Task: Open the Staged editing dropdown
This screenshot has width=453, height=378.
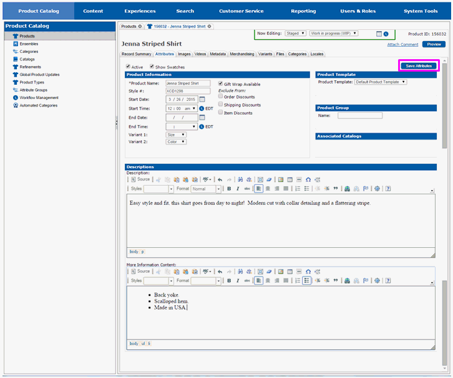Action: (x=295, y=34)
